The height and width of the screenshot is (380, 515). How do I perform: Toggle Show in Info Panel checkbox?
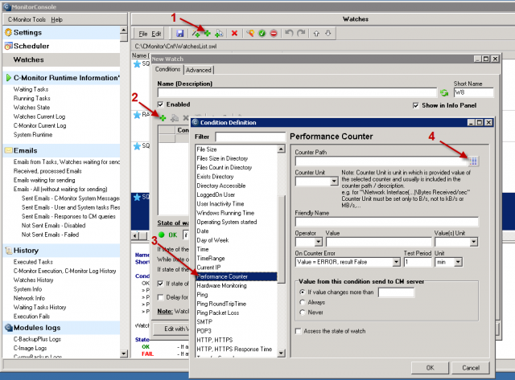pos(416,105)
